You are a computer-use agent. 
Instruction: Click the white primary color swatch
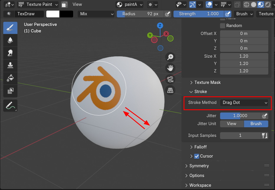click(x=53, y=14)
